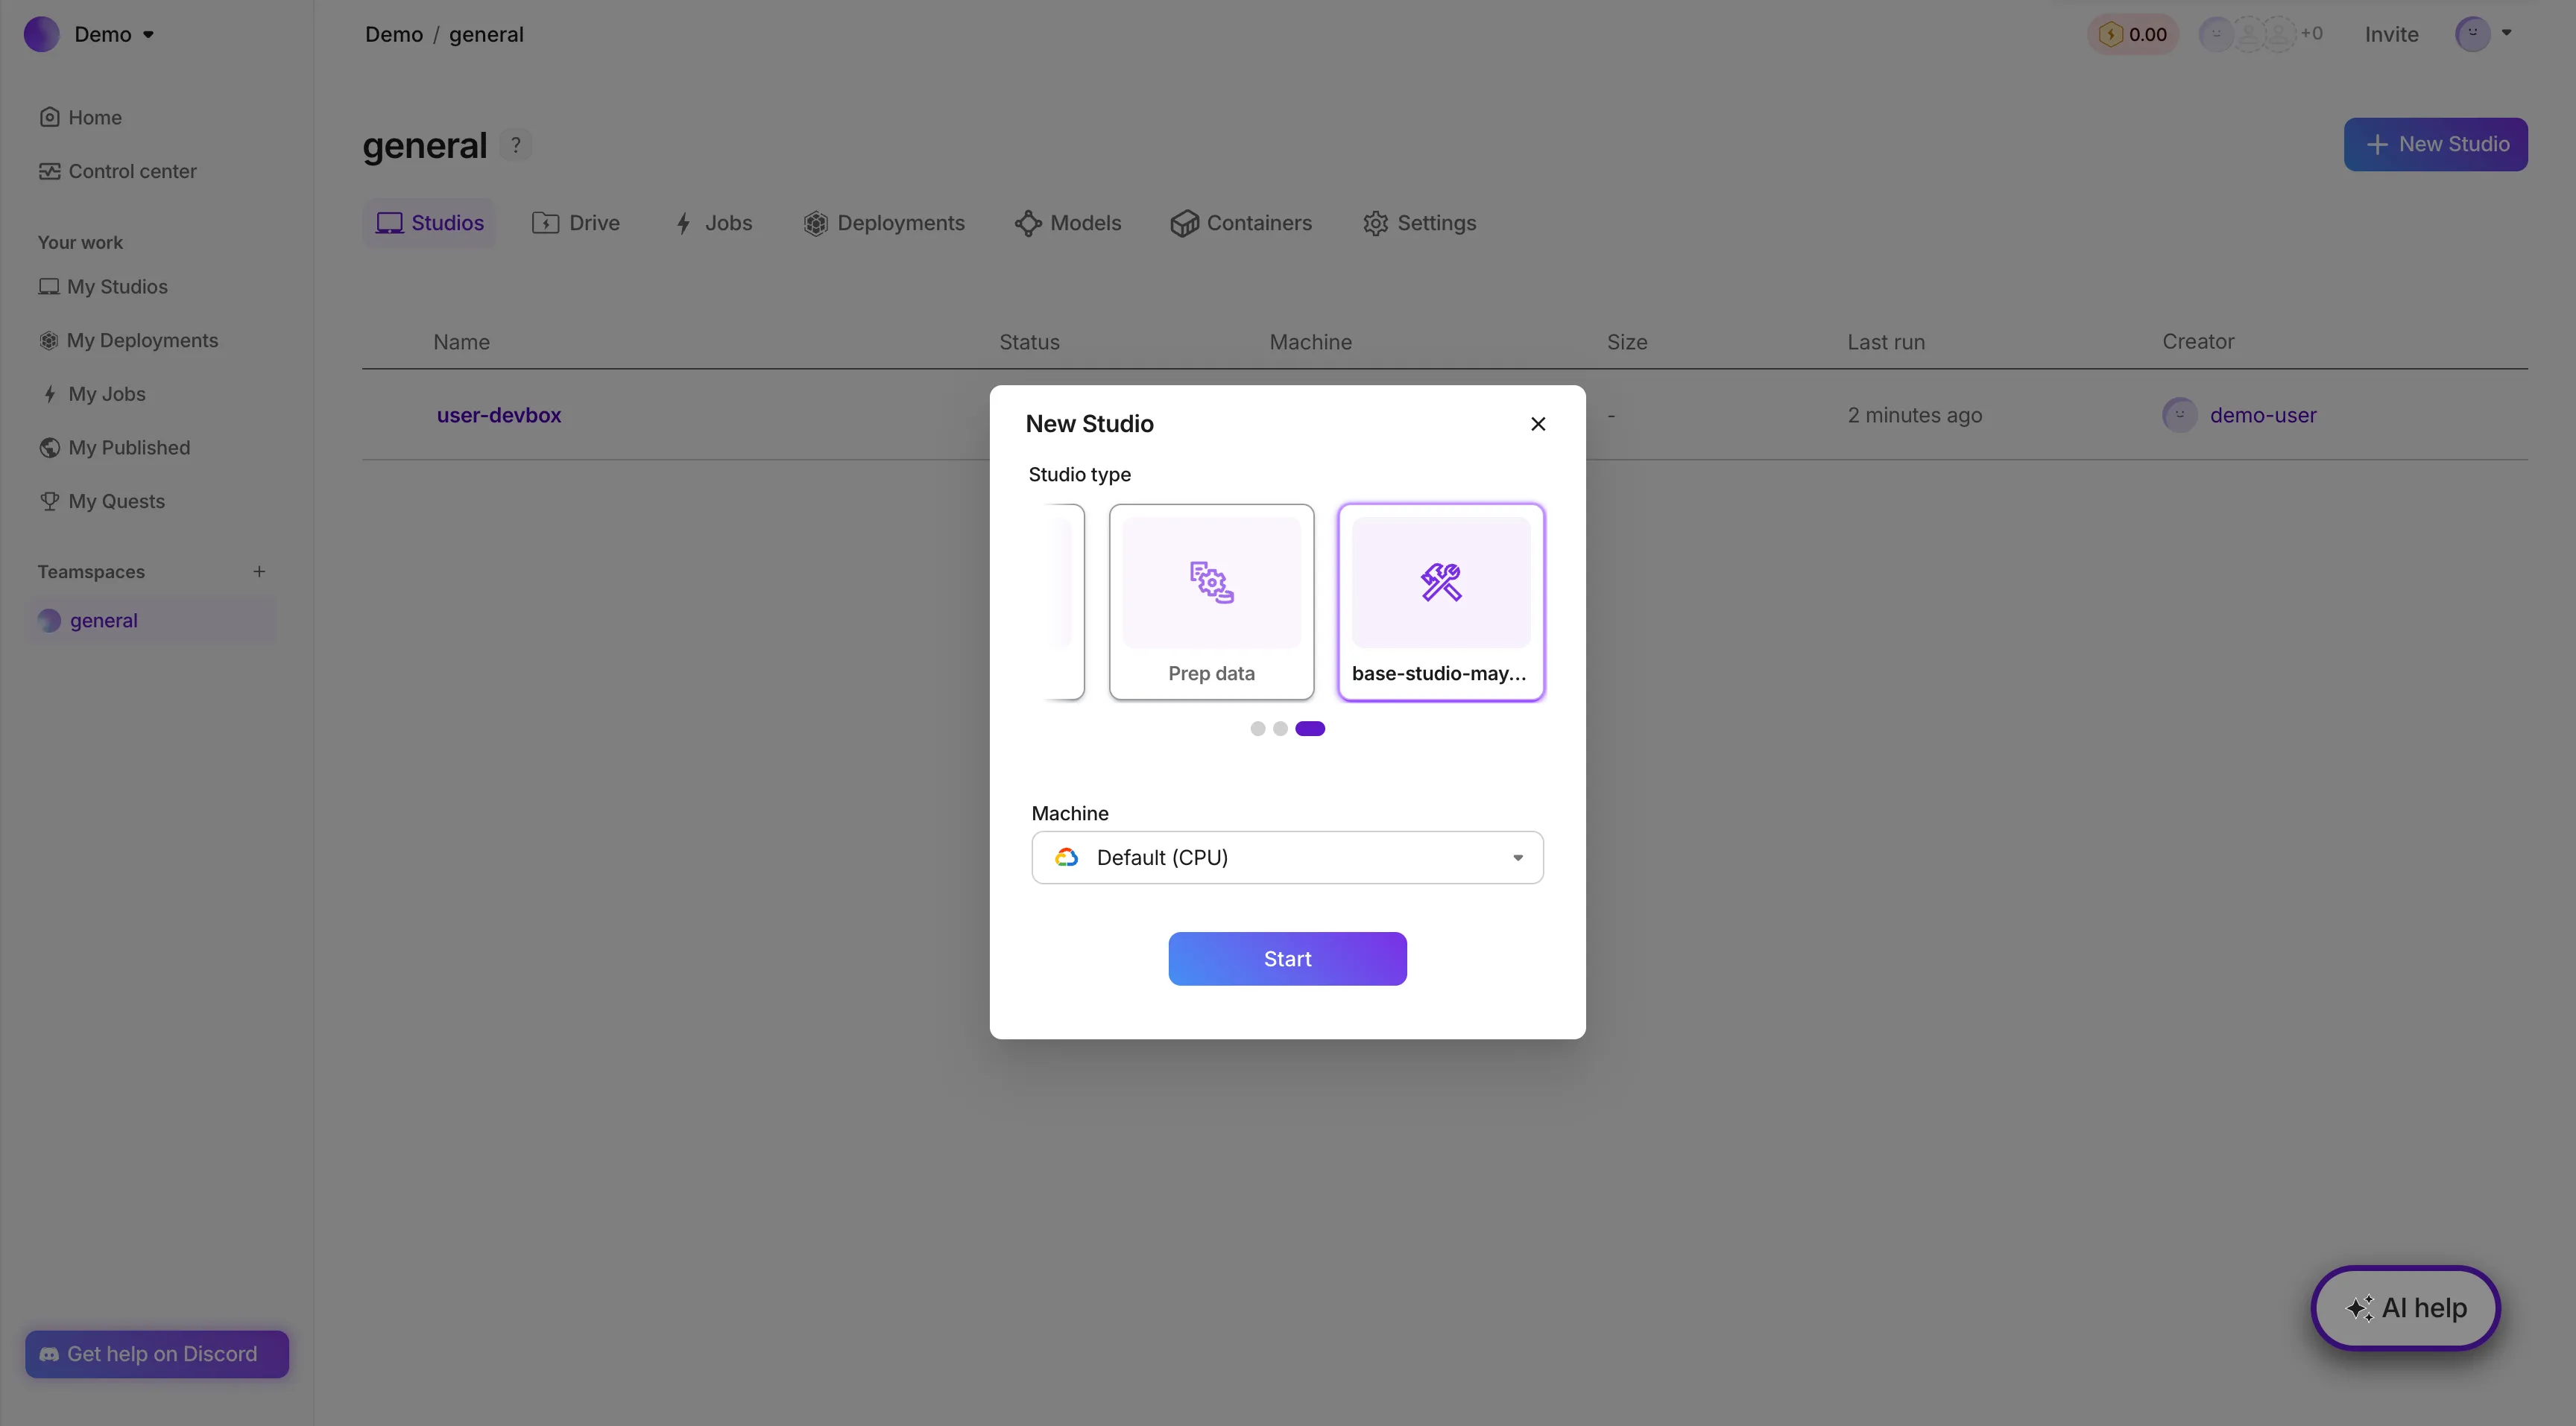The width and height of the screenshot is (2576, 1426).
Task: Click the Demo organization avatar
Action: 42,34
